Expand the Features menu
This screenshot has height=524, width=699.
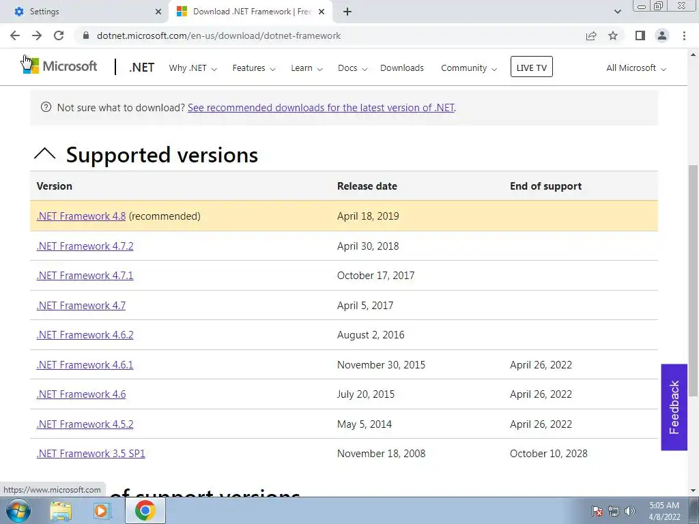tap(254, 68)
